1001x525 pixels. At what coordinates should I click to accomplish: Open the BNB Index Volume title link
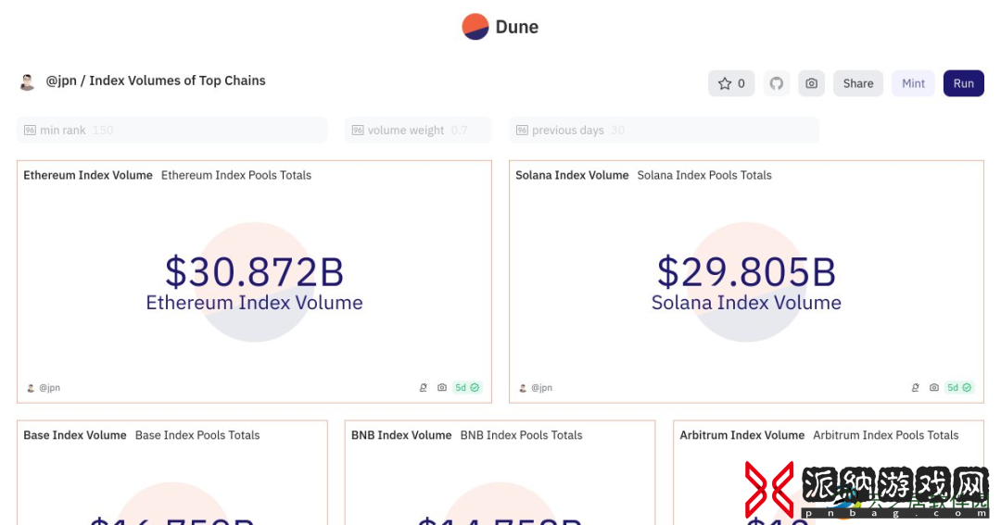(x=401, y=436)
